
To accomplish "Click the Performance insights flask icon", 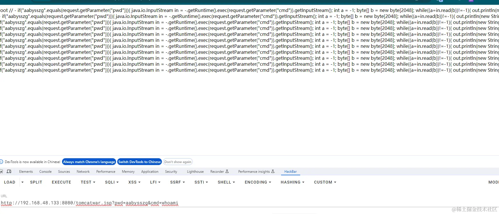I will [x=273, y=171].
